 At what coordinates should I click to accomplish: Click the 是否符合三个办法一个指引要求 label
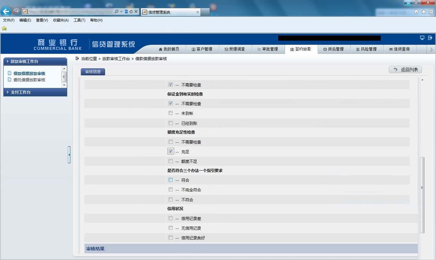tap(195, 171)
